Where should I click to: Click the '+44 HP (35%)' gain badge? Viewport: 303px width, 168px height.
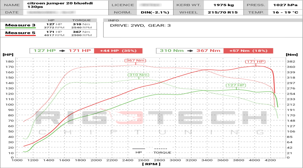coord(118,51)
